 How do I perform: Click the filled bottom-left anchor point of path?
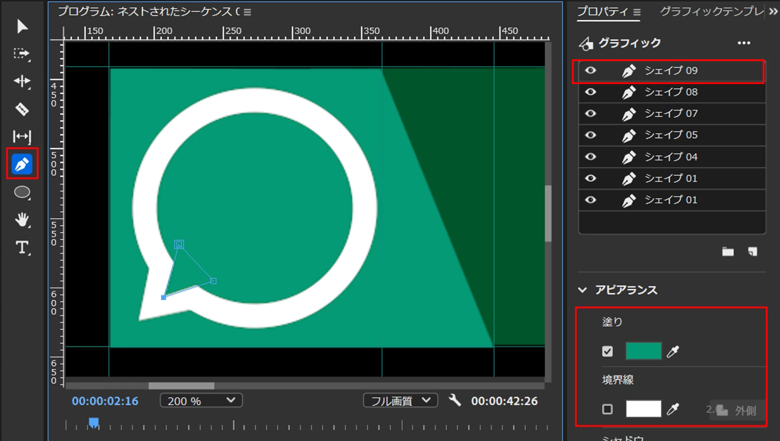tap(163, 298)
